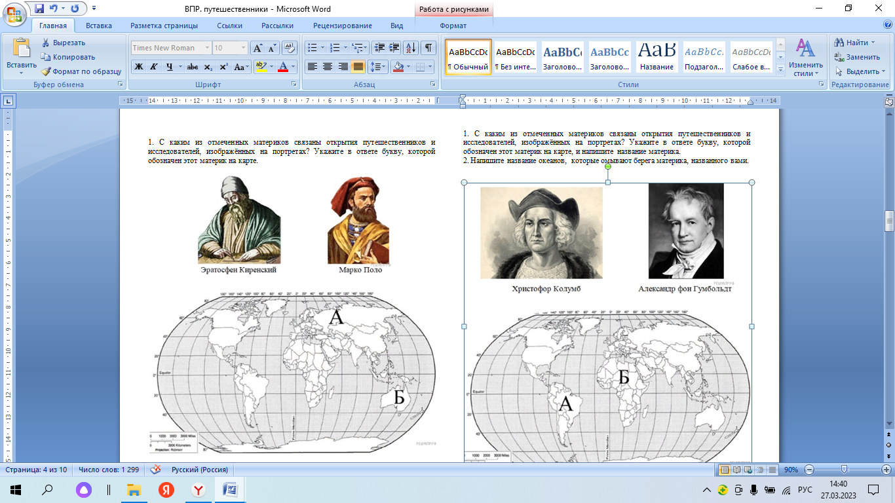895x503 pixels.
Task: Expand the highlight color dropdown arrow
Action: pos(271,67)
